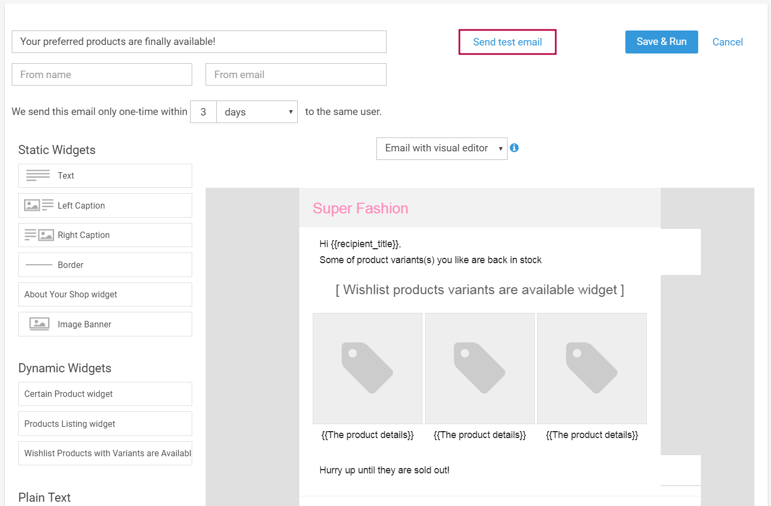Screen dimensions: 771x506
Task: Select Wishlist Products with Variants widget
Action: [105, 453]
